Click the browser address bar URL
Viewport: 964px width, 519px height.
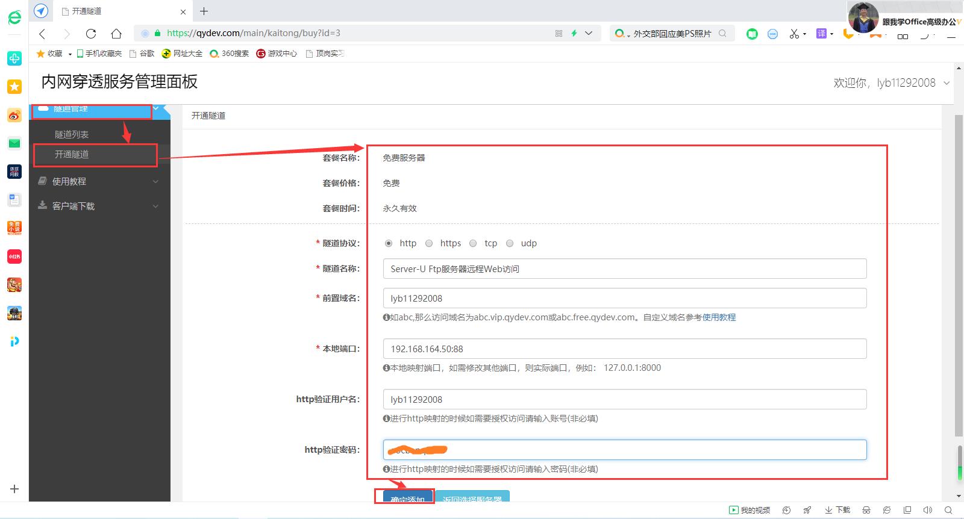point(254,33)
